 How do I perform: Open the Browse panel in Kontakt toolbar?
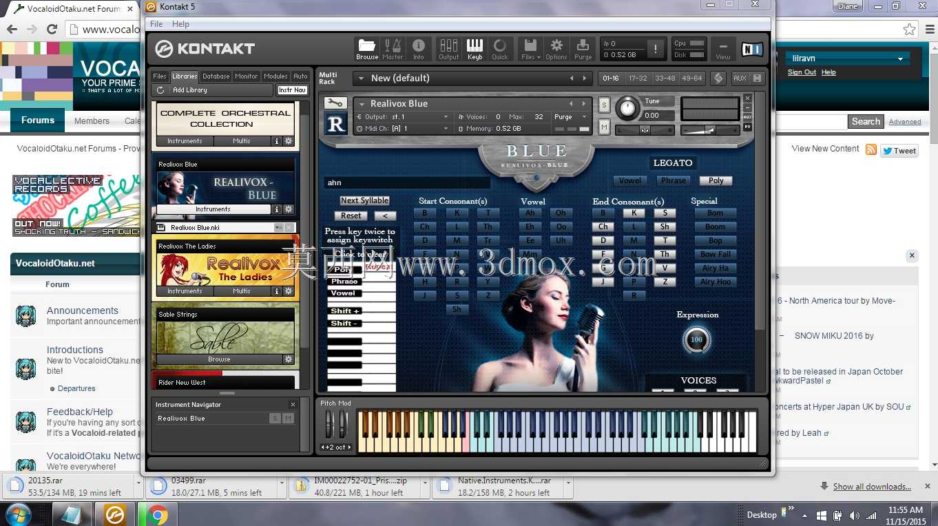tap(367, 49)
